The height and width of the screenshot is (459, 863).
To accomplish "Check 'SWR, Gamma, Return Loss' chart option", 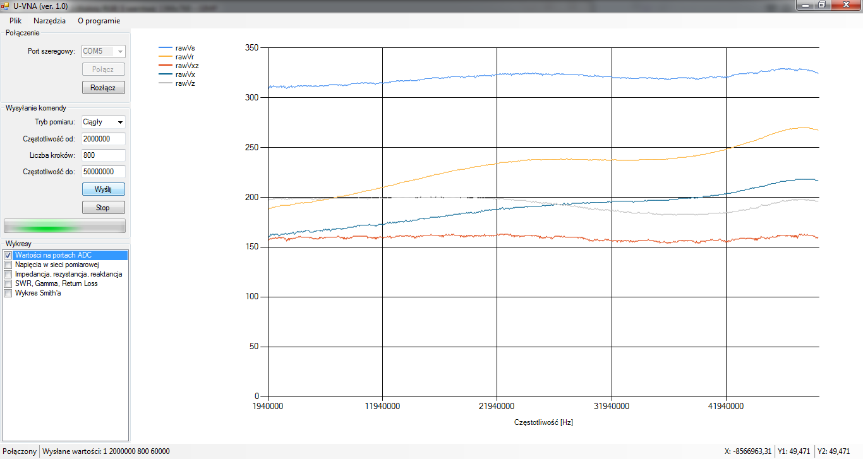I will (x=8, y=284).
